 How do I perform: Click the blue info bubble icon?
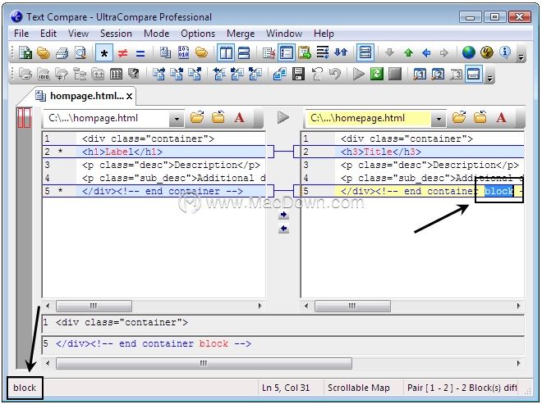pyautogui.click(x=505, y=52)
